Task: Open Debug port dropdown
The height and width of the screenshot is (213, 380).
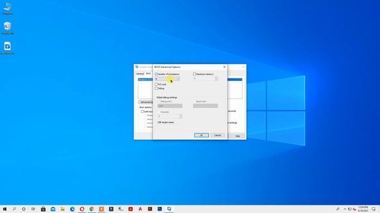Action: tap(170, 106)
